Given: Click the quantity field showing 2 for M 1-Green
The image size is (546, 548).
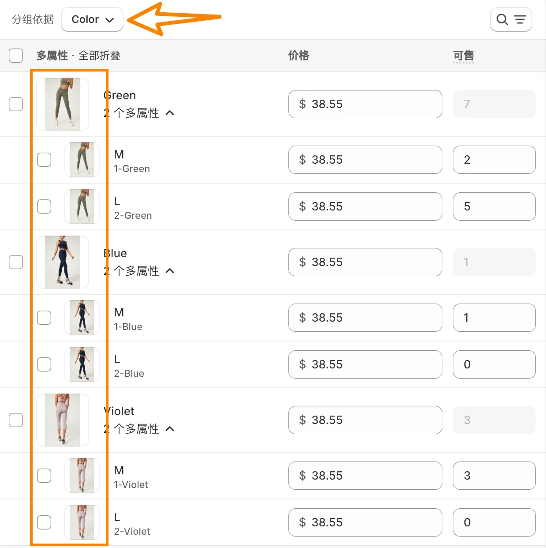Looking at the screenshot, I should (x=494, y=160).
